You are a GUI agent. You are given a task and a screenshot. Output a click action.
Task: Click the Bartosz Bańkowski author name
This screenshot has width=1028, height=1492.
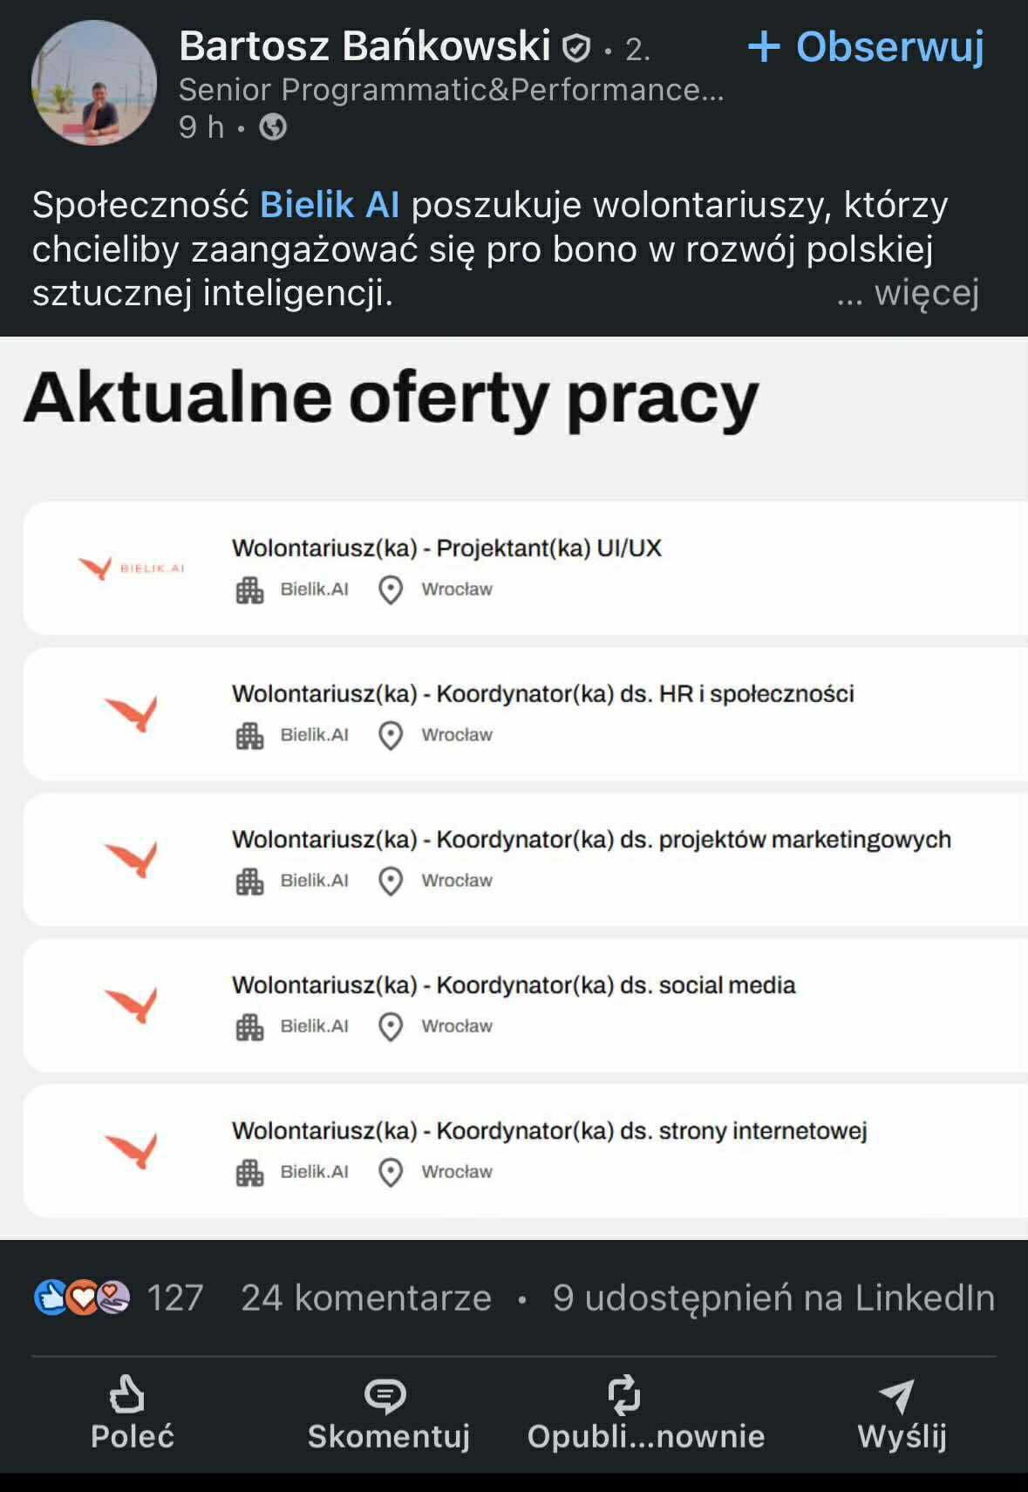(x=364, y=46)
